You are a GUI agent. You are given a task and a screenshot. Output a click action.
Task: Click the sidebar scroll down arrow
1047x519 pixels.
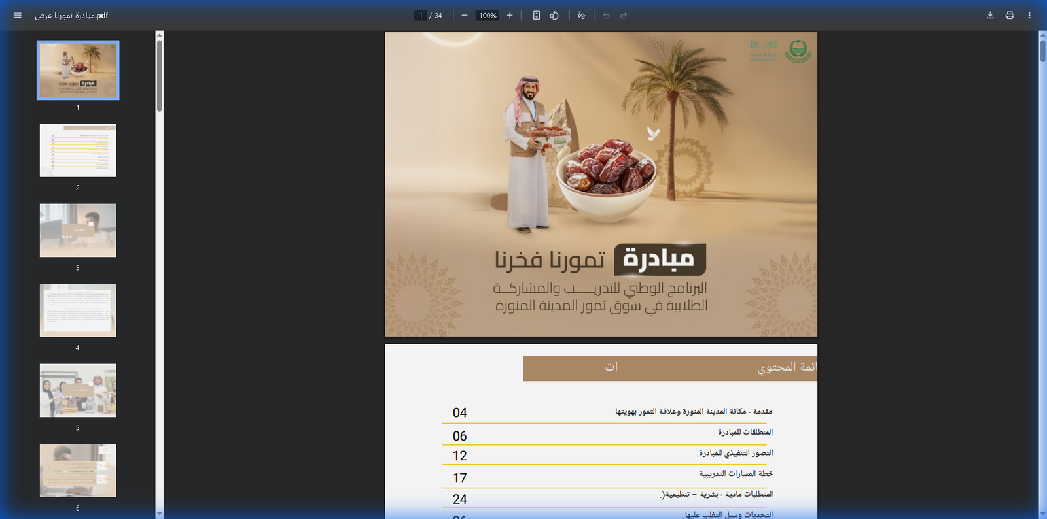[x=159, y=514]
